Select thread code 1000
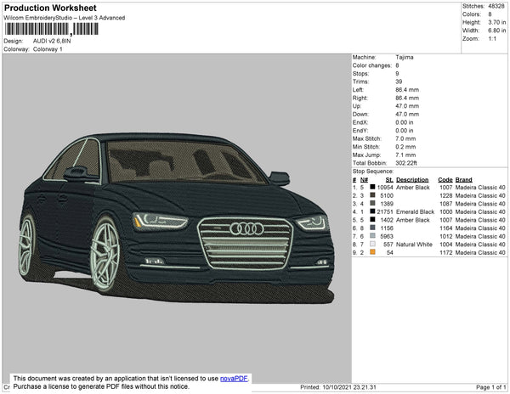 point(446,211)
